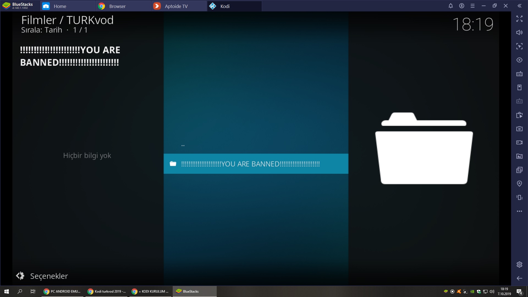Set location with the pin icon
The width and height of the screenshot is (528, 297).
point(519,184)
